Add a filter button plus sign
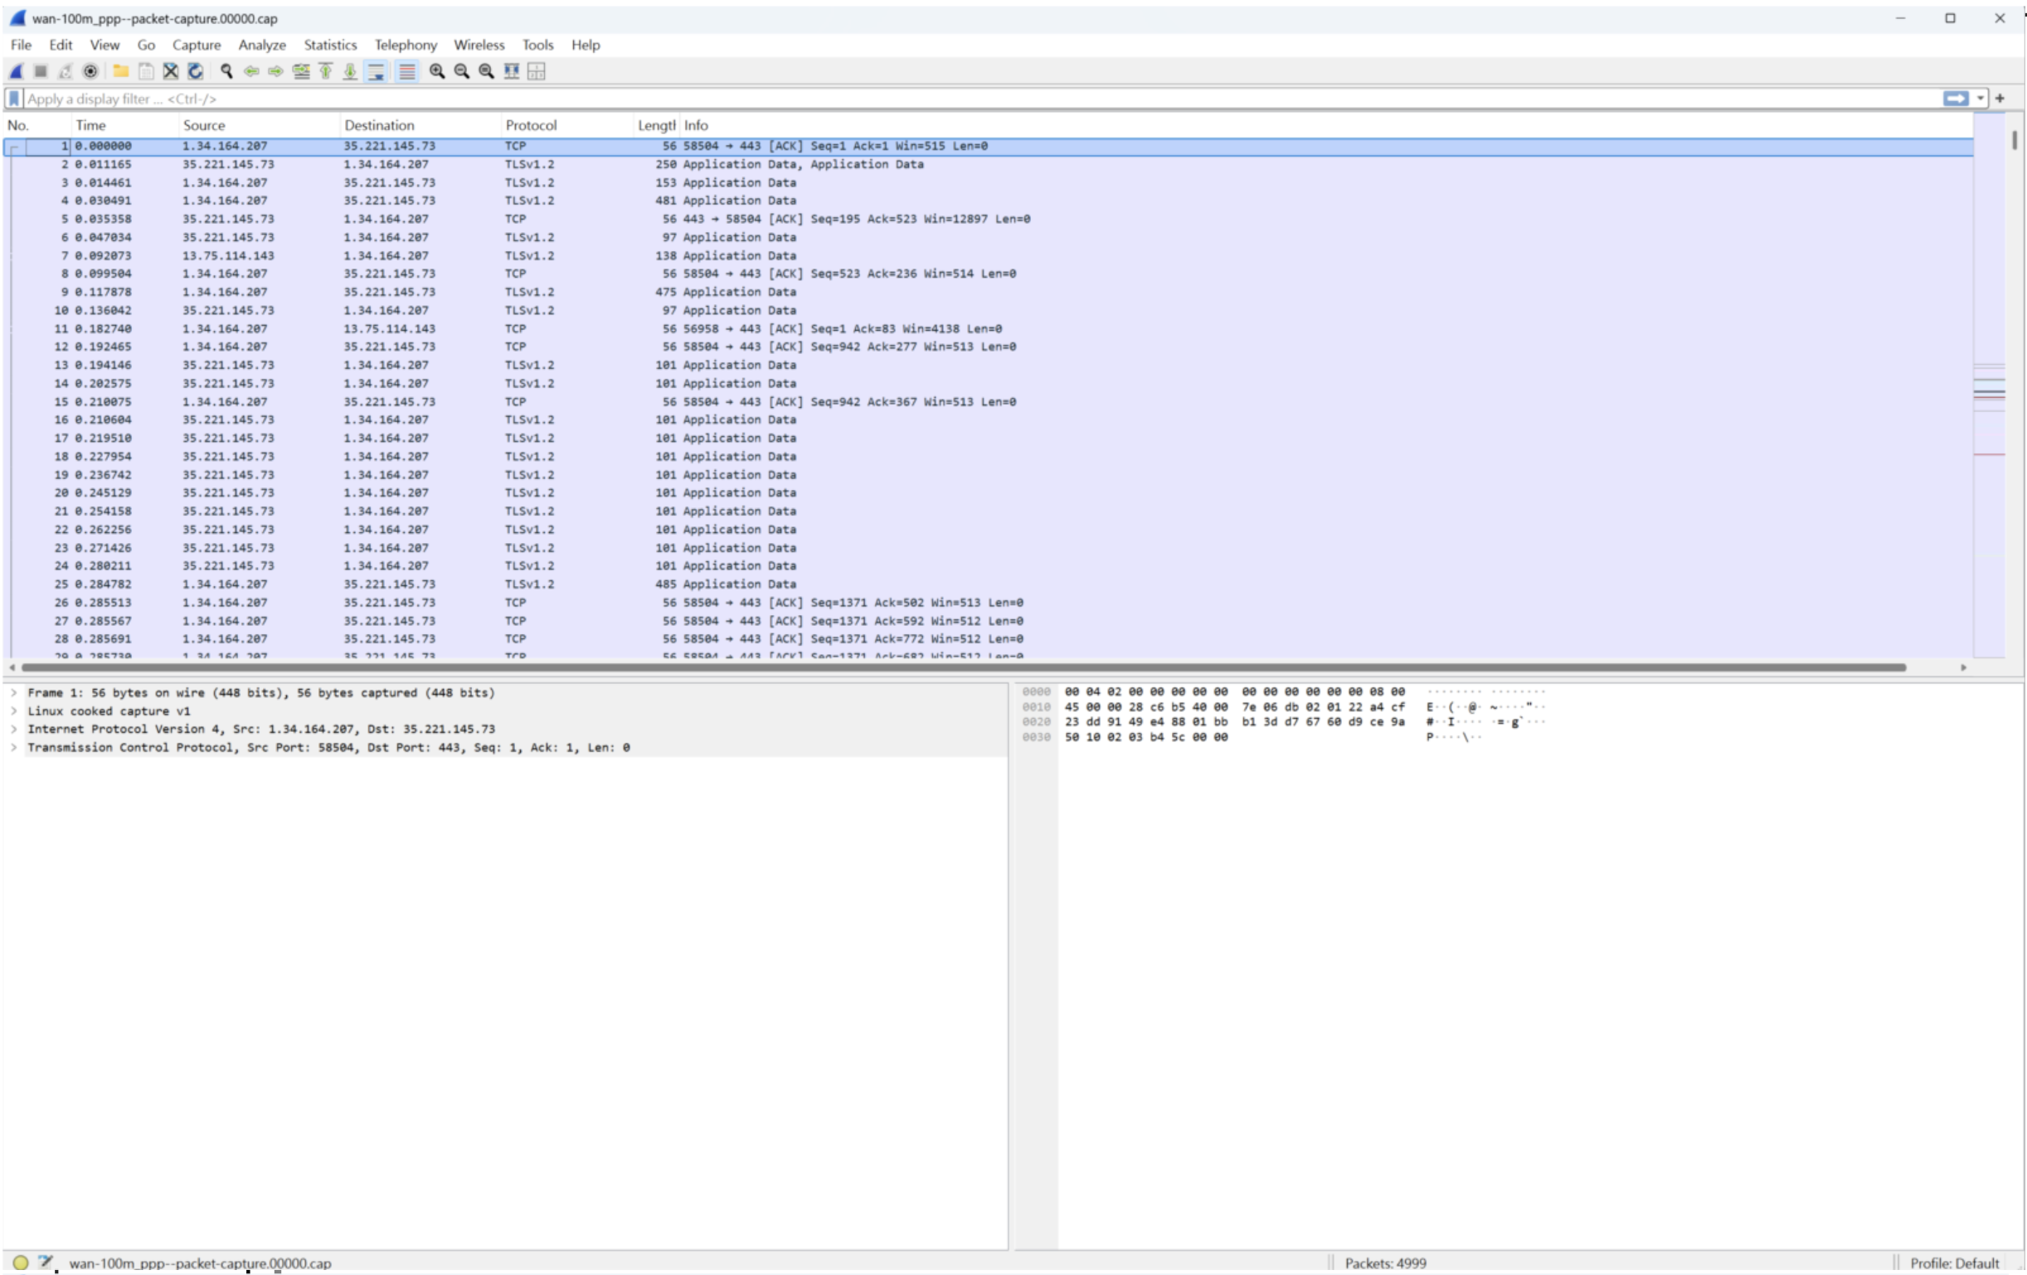The image size is (2027, 1275). [2000, 99]
